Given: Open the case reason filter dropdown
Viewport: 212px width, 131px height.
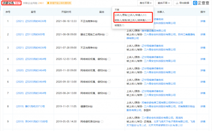Looking at the screenshot, I should click(164, 3).
